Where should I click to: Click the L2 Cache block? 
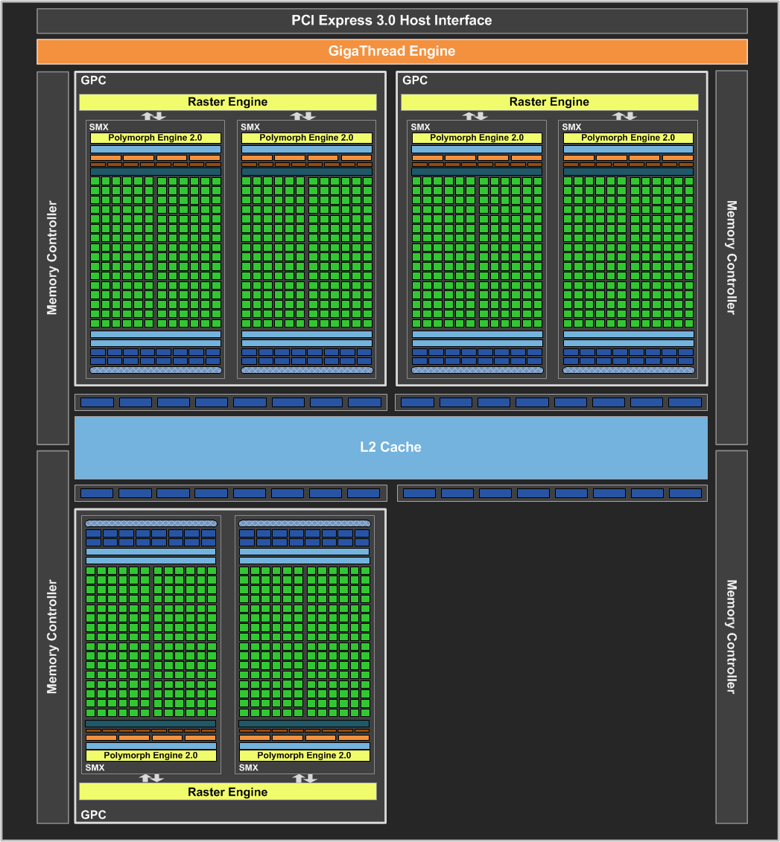(391, 447)
